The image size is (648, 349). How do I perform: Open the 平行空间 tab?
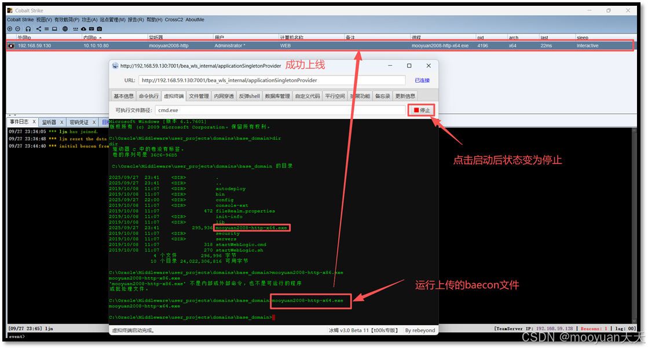(x=335, y=96)
